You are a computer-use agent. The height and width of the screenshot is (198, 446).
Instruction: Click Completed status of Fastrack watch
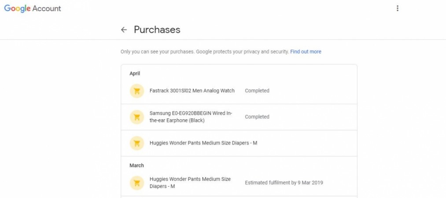[x=257, y=91]
